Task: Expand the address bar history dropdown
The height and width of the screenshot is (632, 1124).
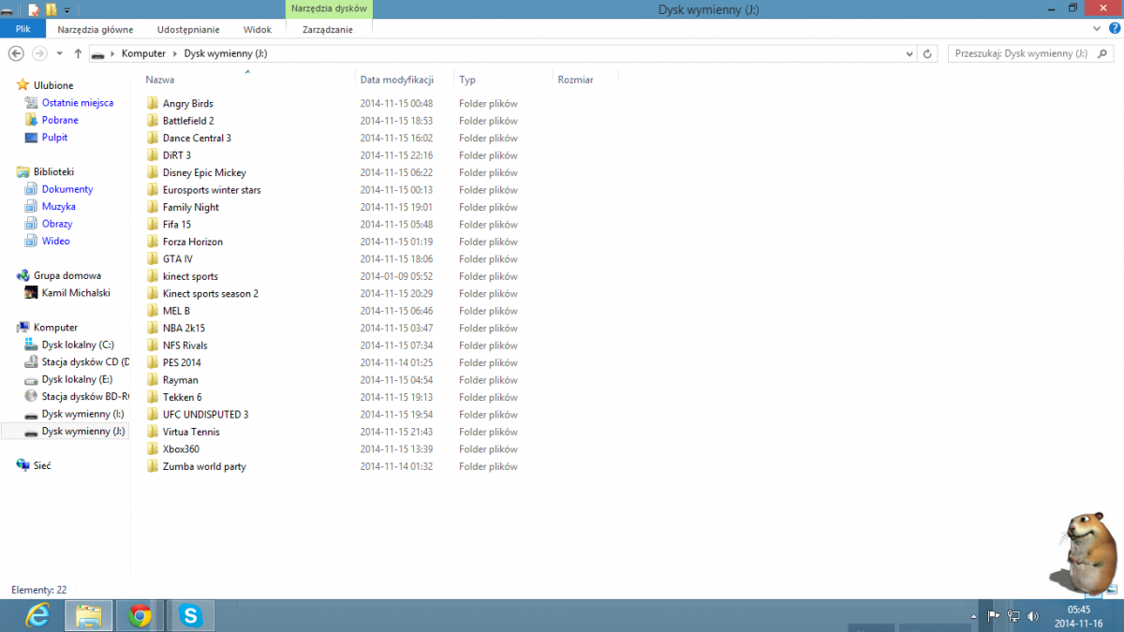Action: pos(910,53)
